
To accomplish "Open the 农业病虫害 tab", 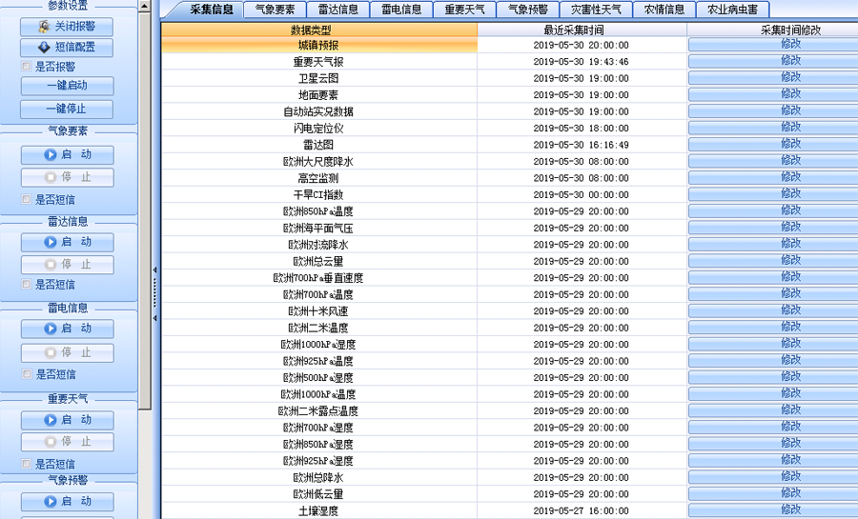I will pos(732,10).
